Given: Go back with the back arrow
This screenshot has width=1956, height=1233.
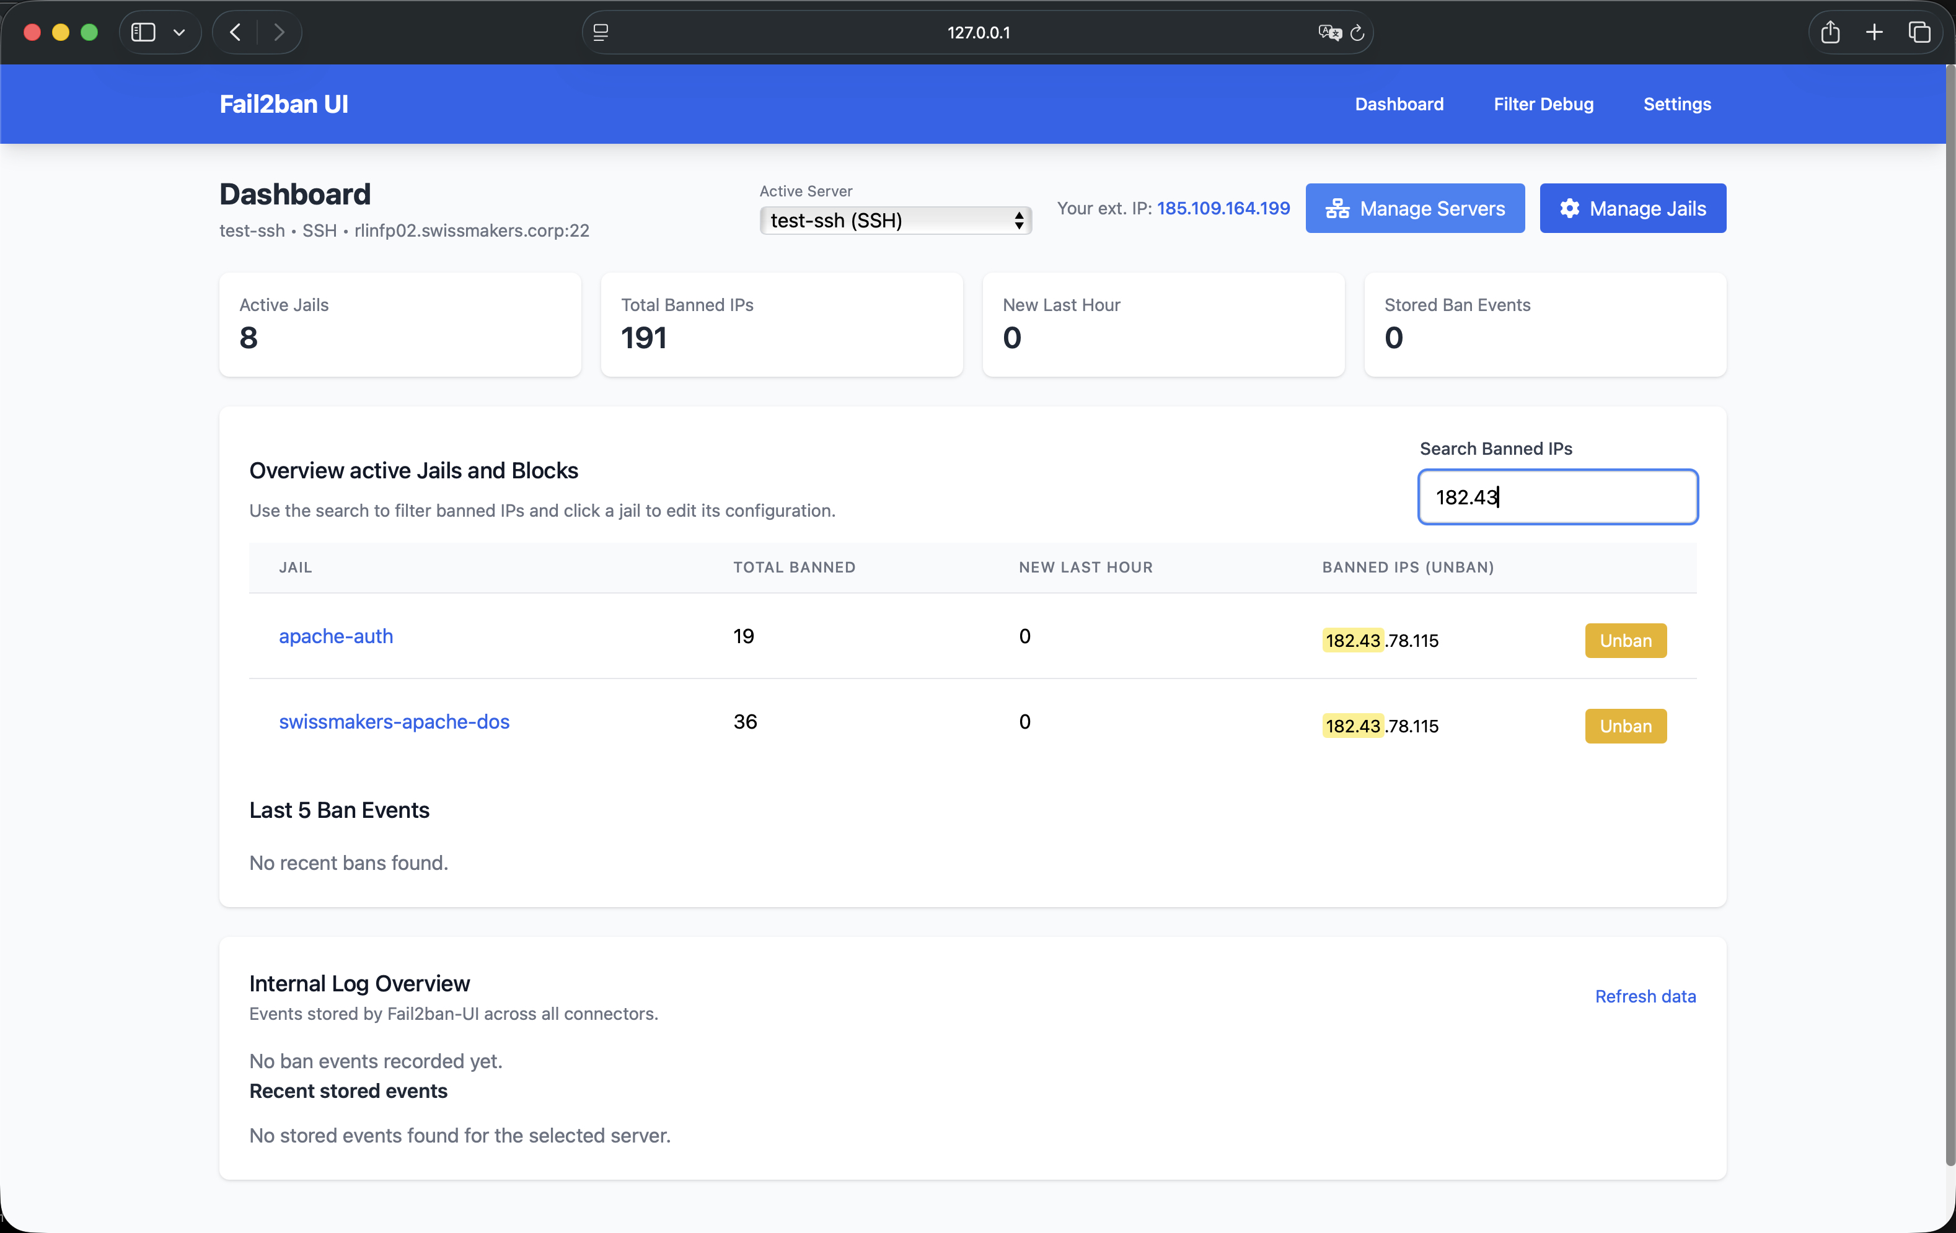Looking at the screenshot, I should pos(236,32).
